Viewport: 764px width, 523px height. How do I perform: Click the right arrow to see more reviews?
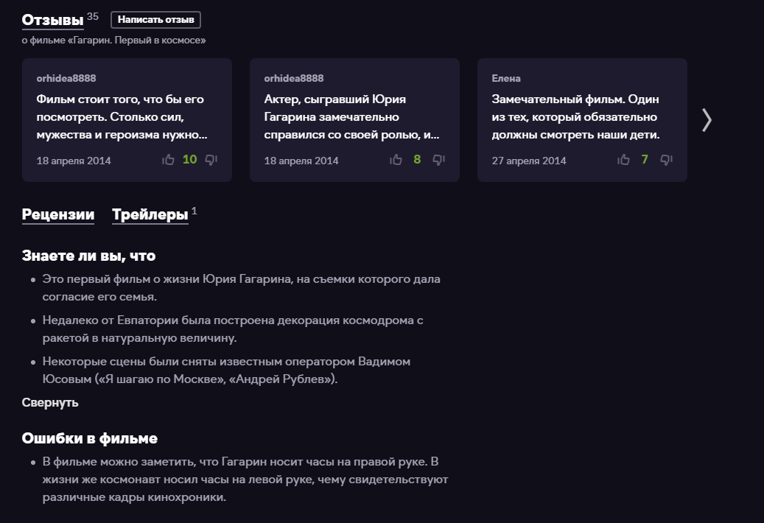(707, 119)
